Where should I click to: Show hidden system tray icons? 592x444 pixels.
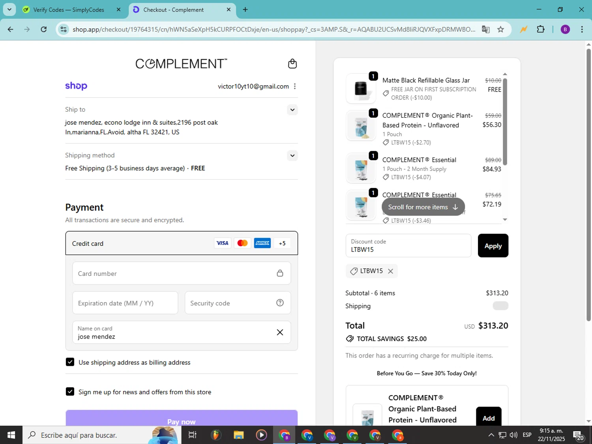491,435
